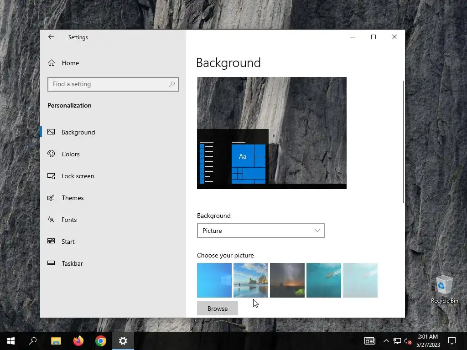Click the 'Choose your picture' label
The width and height of the screenshot is (467, 350).
point(225,255)
